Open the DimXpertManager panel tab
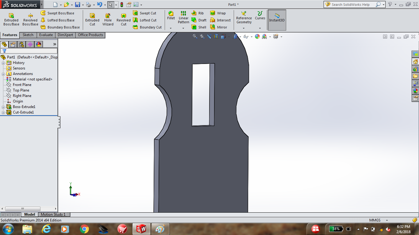This screenshot has width=419, height=235. tap(30, 44)
